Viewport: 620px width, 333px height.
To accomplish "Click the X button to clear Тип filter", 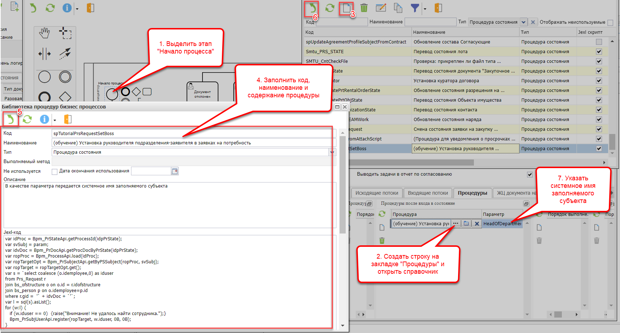I will point(533,22).
